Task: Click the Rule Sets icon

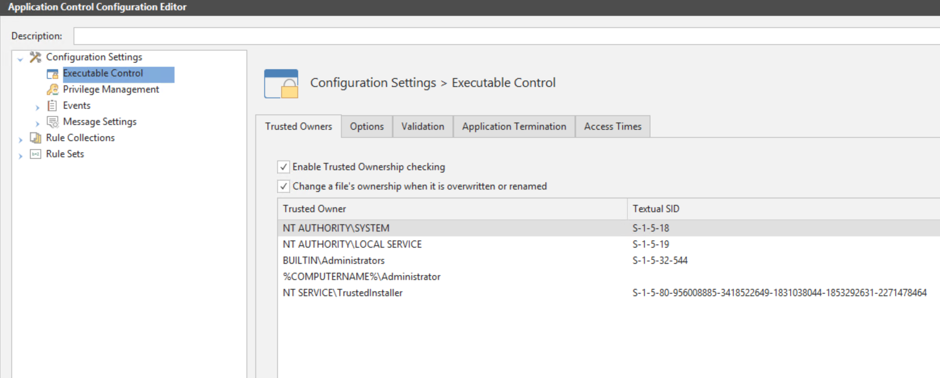Action: click(36, 154)
